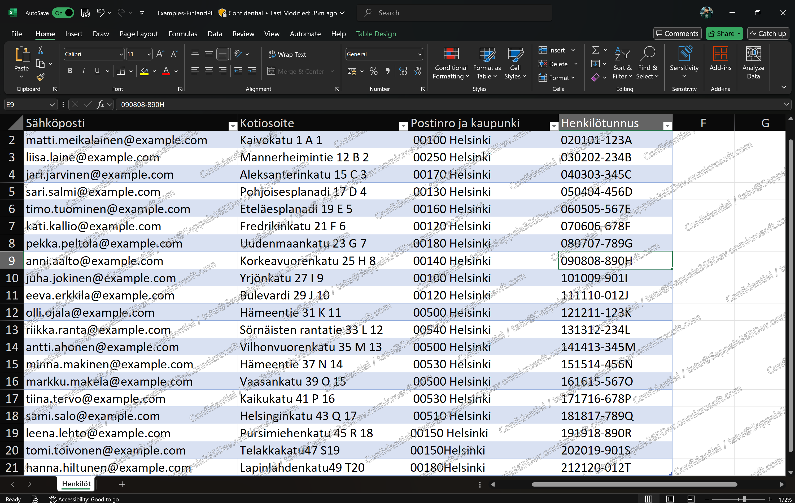Open the filter arrow on Henkilötunnus column
This screenshot has height=503, width=795.
point(667,126)
